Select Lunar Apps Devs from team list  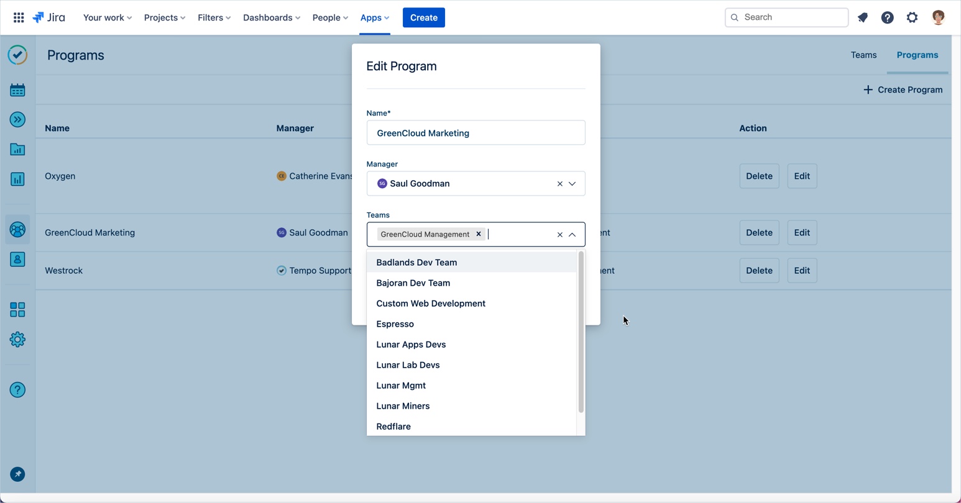click(x=411, y=345)
